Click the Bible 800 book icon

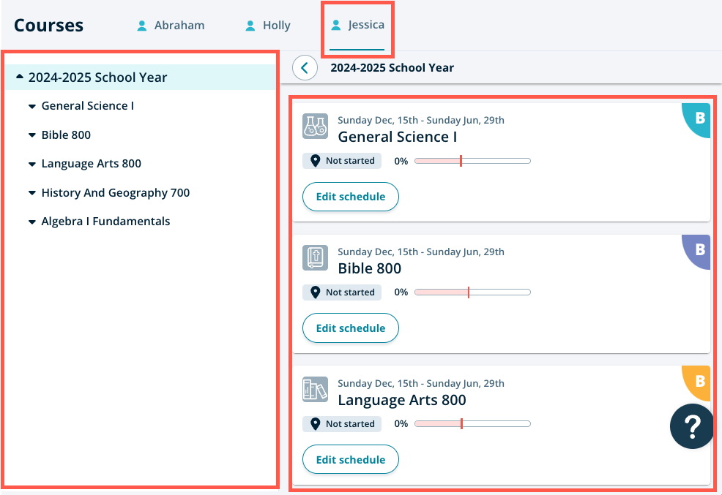tap(315, 257)
